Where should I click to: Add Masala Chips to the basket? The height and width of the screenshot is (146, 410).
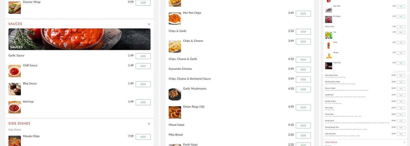pos(143,137)
